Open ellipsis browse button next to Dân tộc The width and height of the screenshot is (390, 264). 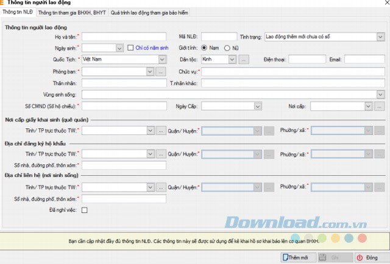(244, 60)
